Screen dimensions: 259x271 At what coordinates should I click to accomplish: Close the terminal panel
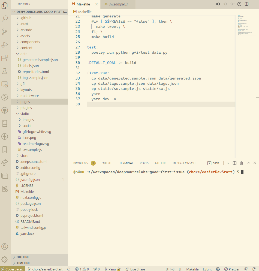(255, 163)
